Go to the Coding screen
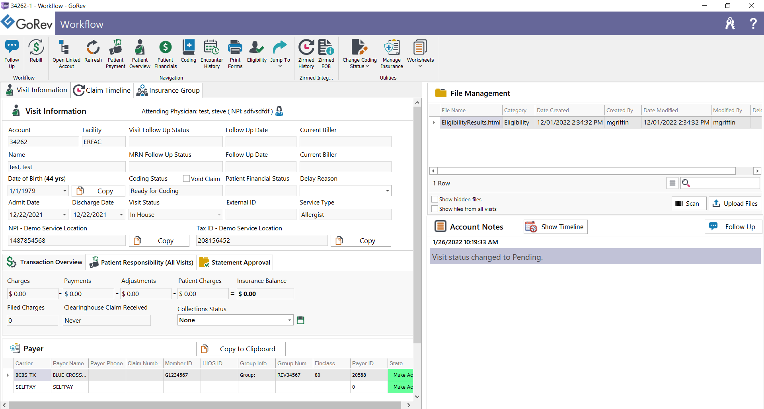 point(188,51)
